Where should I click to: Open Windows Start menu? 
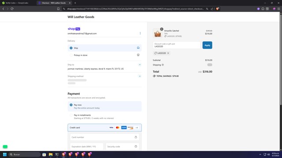5,154
